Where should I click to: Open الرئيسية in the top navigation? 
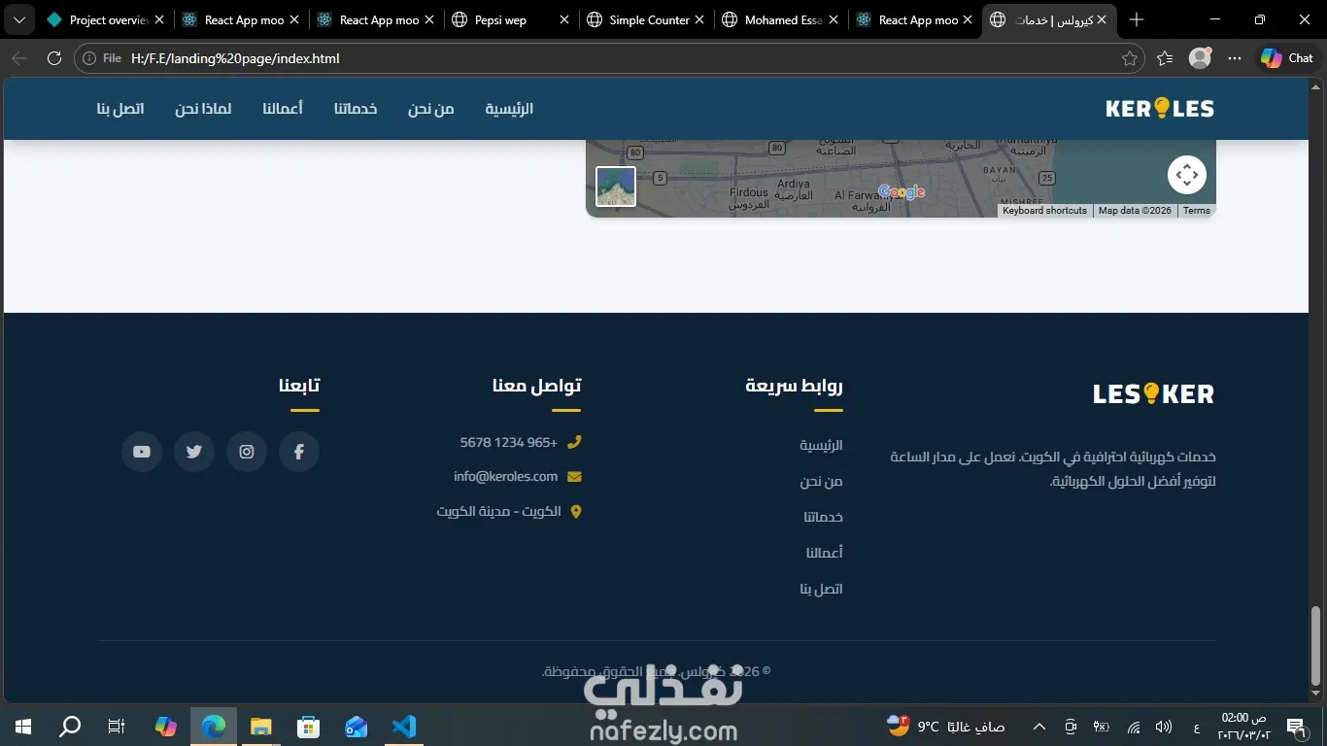[x=509, y=109]
